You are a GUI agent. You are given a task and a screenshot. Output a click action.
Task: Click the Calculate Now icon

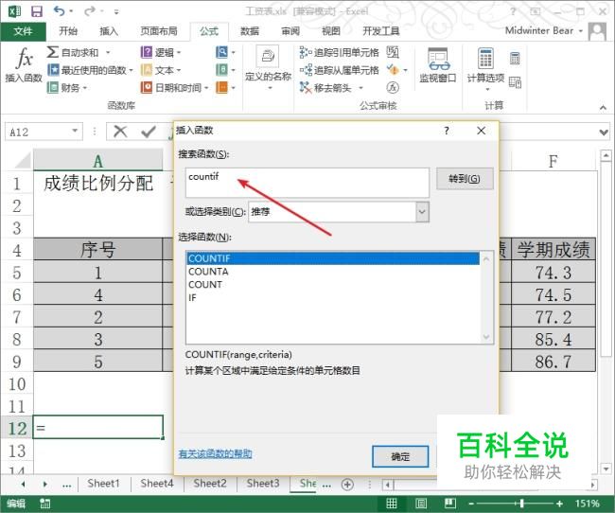tap(515, 59)
